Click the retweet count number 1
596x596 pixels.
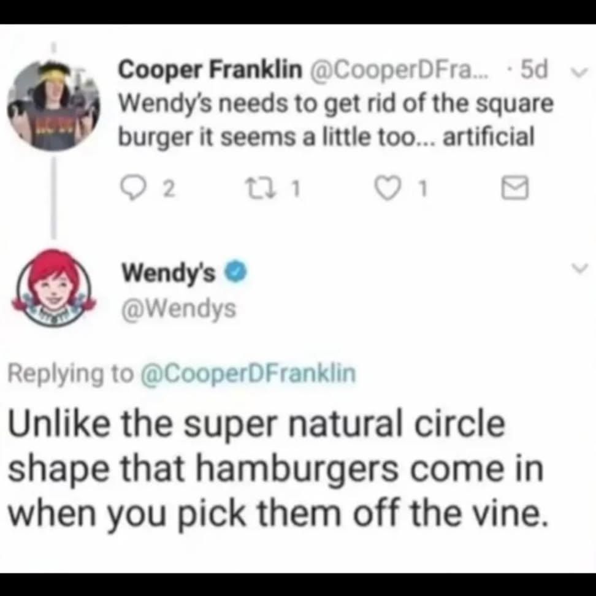(296, 189)
